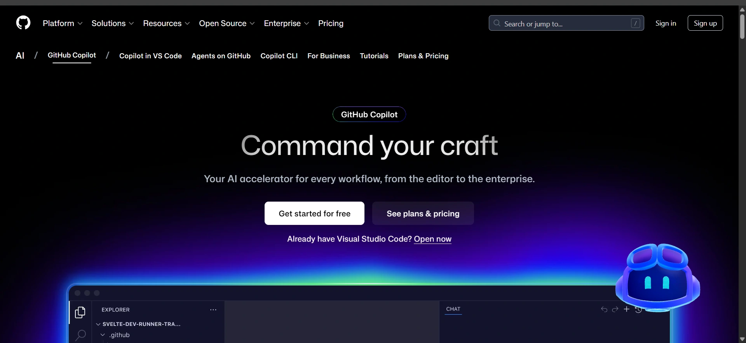The image size is (746, 343).
Task: Click the Copilot mascot robot head
Action: pyautogui.click(x=657, y=277)
